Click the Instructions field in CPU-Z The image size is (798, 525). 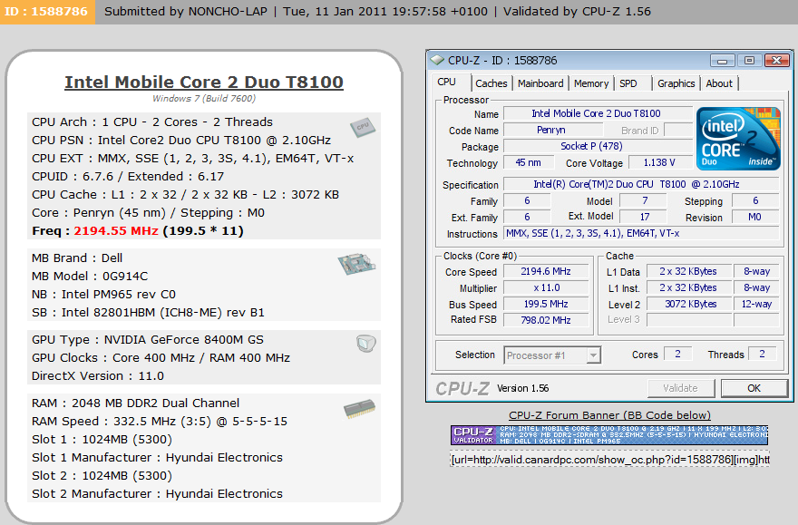(x=641, y=234)
